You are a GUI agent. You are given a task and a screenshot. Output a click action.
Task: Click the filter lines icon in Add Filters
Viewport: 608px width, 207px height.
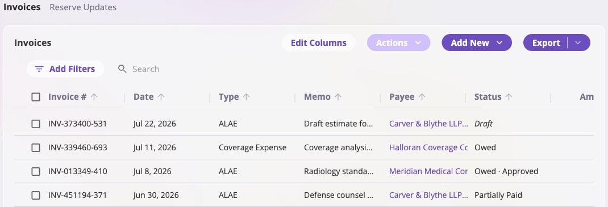[39, 69]
